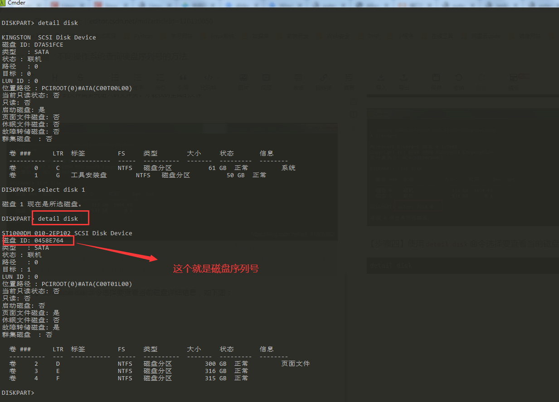Click the 'KINGSTON SCSI Disk Device' line
Image resolution: width=559 pixels, height=402 pixels.
(49, 37)
